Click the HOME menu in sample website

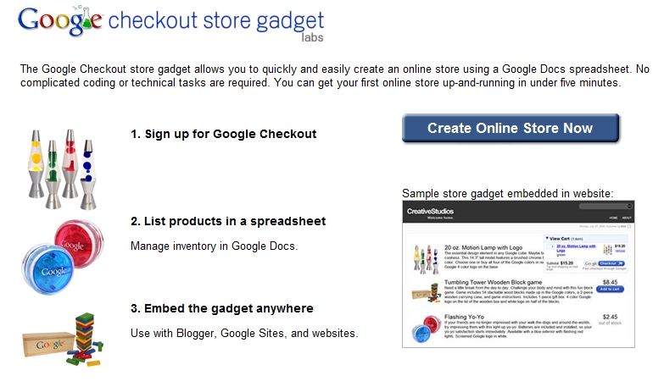tap(613, 218)
